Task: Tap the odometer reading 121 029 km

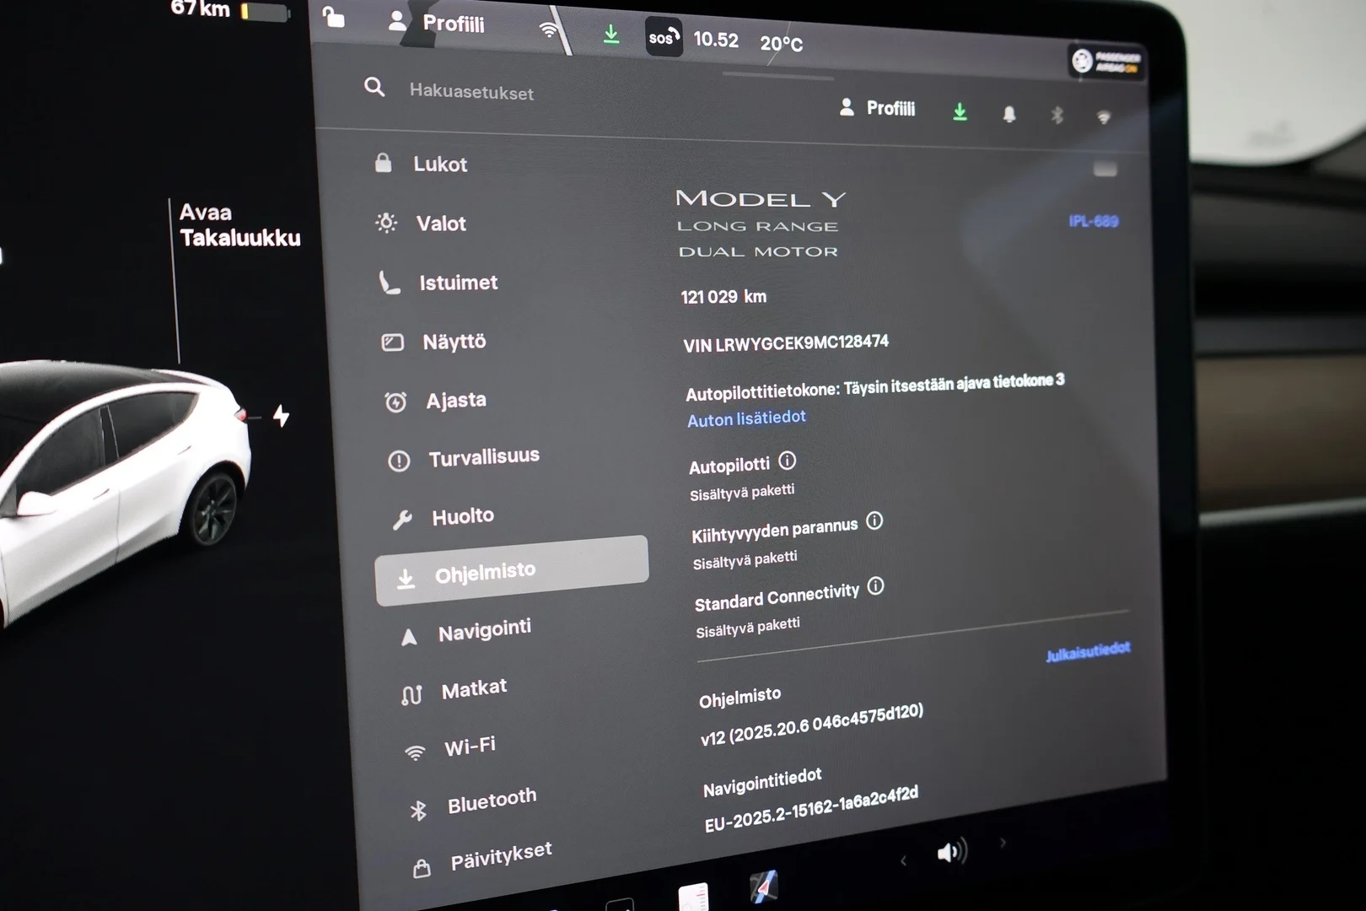Action: tap(723, 297)
